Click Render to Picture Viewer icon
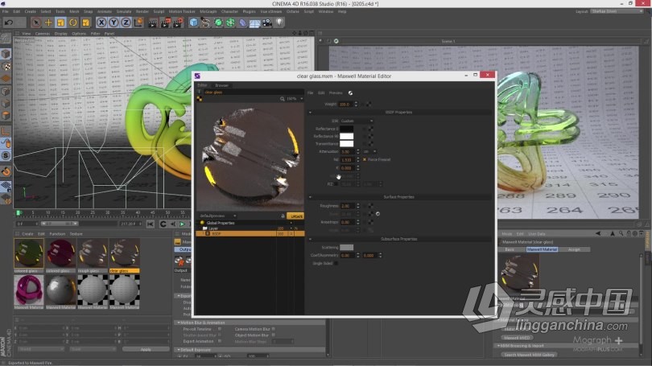The image size is (652, 366). 166,23
